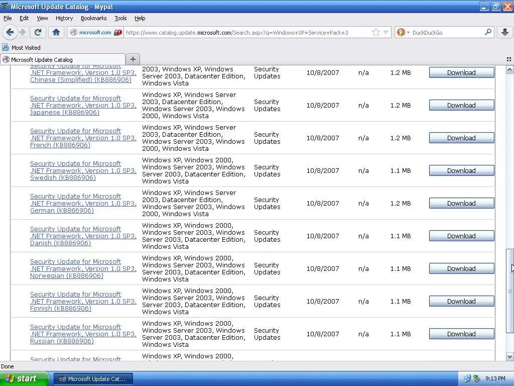Open the Edit menu
The width and height of the screenshot is (514, 386).
[24, 18]
